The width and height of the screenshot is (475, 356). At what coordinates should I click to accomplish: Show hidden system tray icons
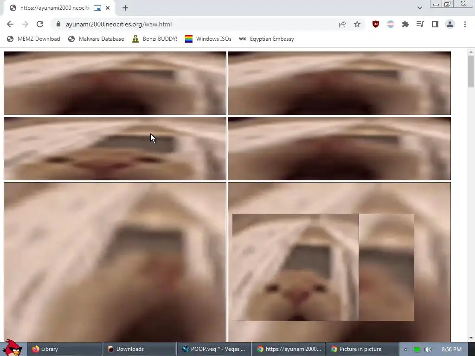point(405,350)
